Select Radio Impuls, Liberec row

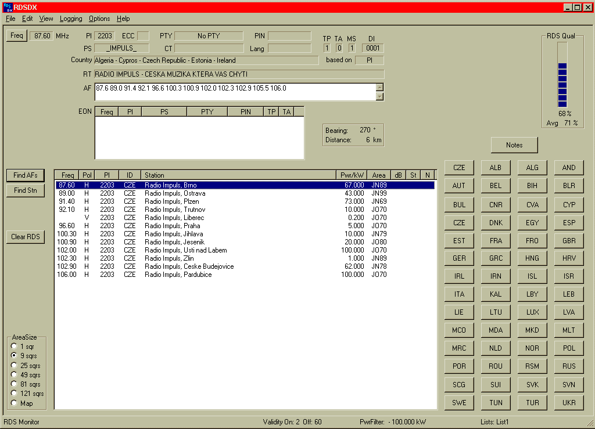[x=245, y=218]
